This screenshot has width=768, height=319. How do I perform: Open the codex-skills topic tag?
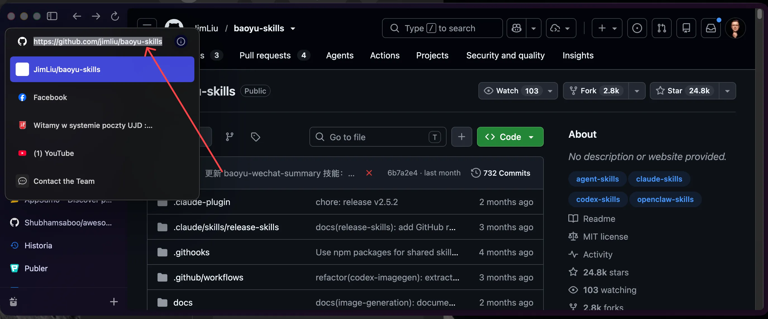pos(598,199)
